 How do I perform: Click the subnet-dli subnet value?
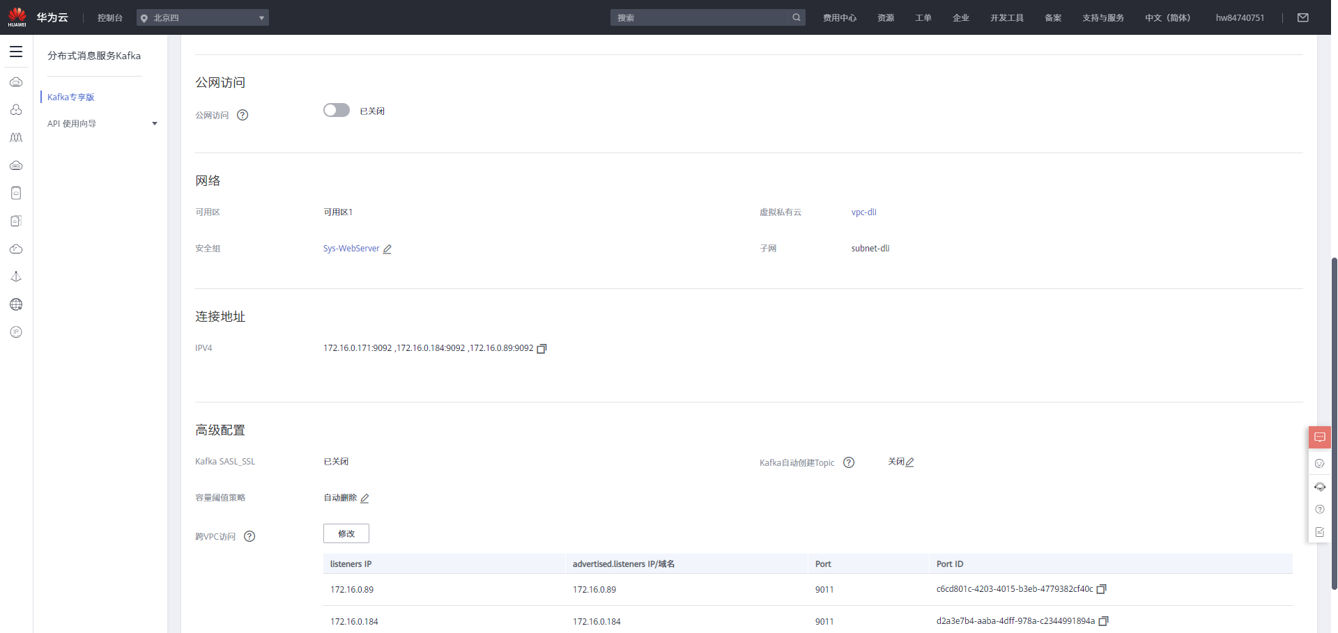[x=870, y=249]
